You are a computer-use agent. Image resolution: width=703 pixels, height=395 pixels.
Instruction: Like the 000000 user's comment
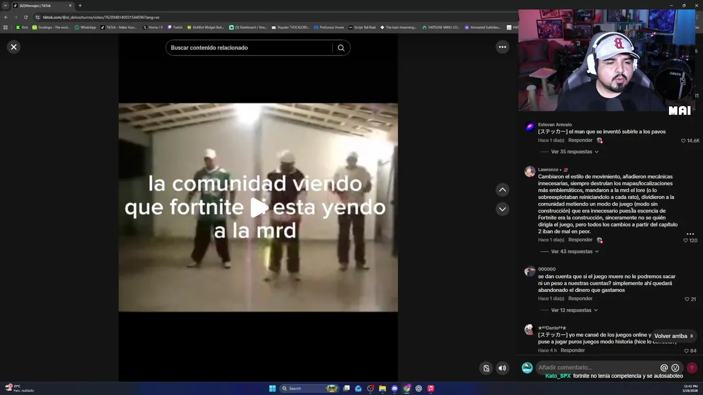687,299
